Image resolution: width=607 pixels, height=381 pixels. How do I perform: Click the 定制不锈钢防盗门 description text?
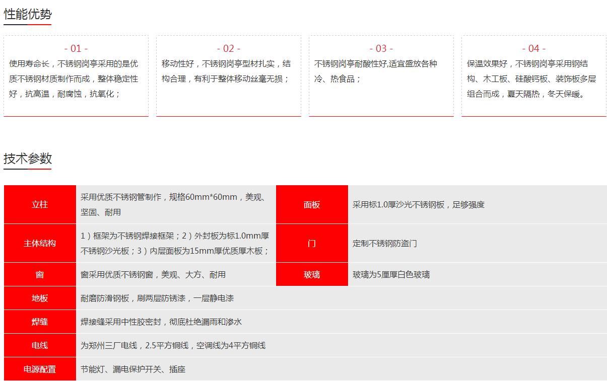click(385, 244)
